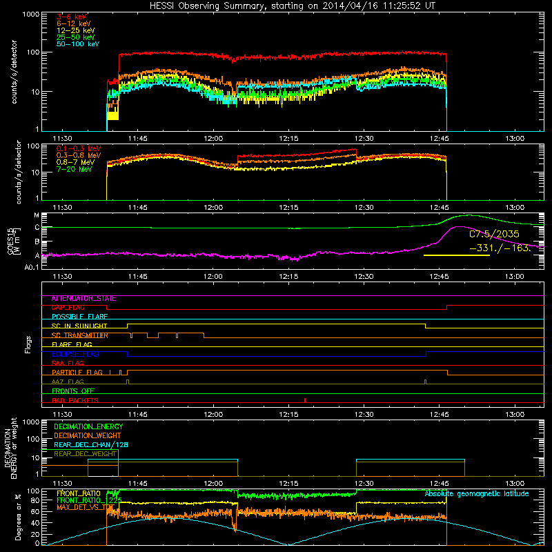Click the yellow flare duration bar in GOES panel
552x552 pixels.
457,255
